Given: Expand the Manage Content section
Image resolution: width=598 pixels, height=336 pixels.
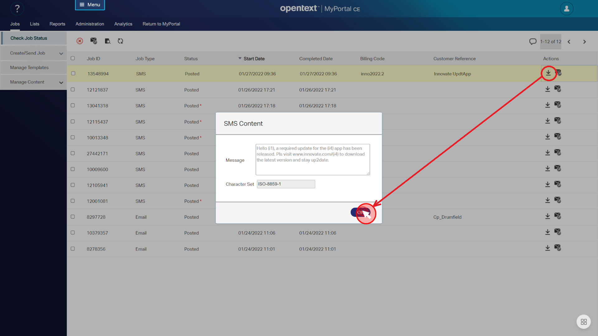Looking at the screenshot, I should click(61, 82).
